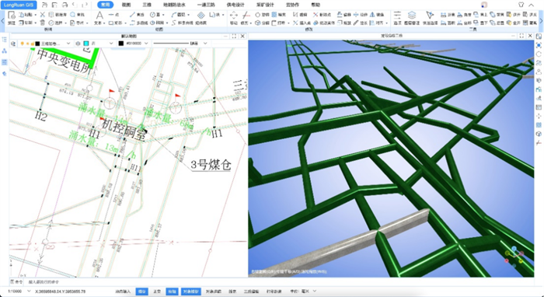Screen dimensions: 544x297
Task: Click the 3D axis orientation gizmo
Action: tap(514, 257)
